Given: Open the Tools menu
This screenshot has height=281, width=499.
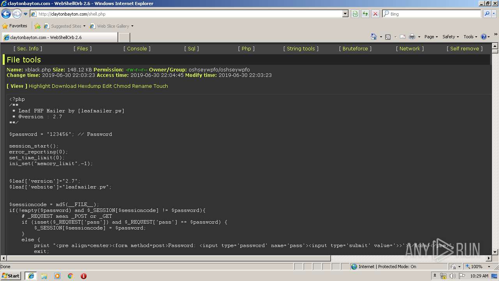Looking at the screenshot, I should tap(470, 37).
